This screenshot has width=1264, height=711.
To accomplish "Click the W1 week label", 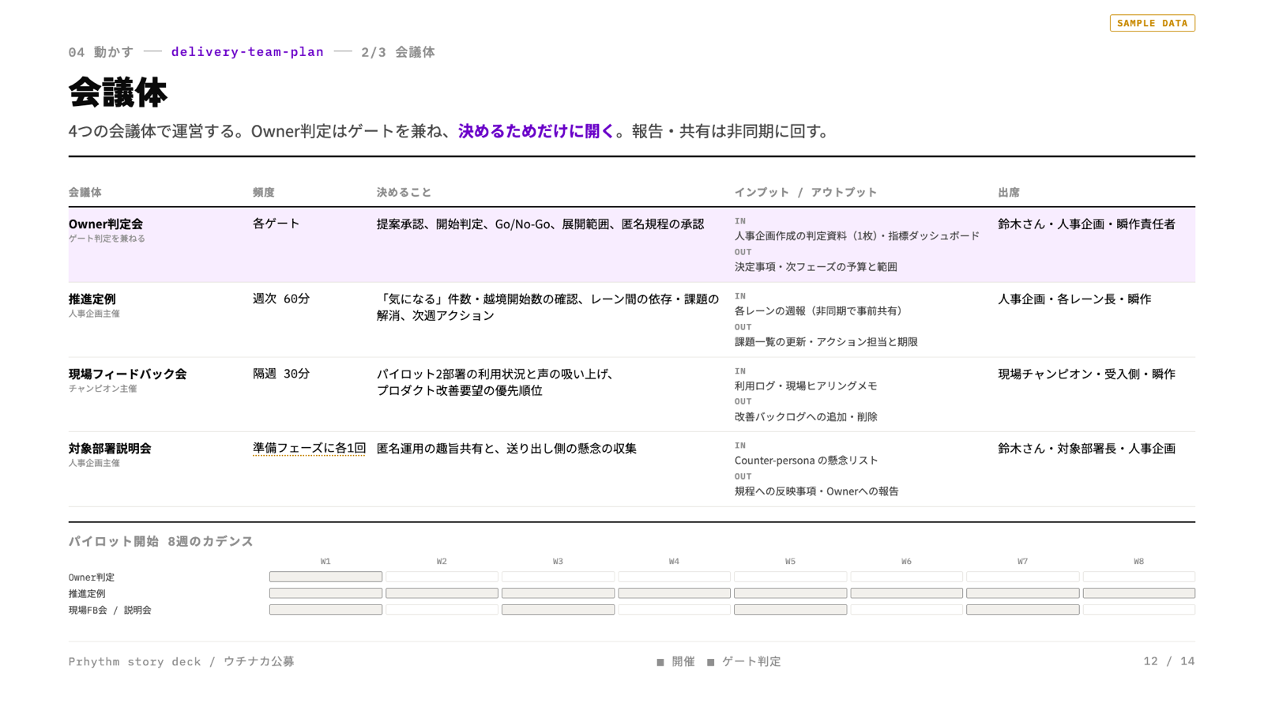I will coord(325,562).
